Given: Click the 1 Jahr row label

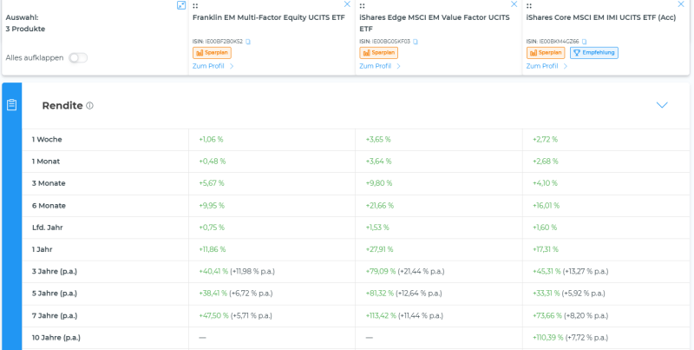Looking at the screenshot, I should tap(42, 249).
